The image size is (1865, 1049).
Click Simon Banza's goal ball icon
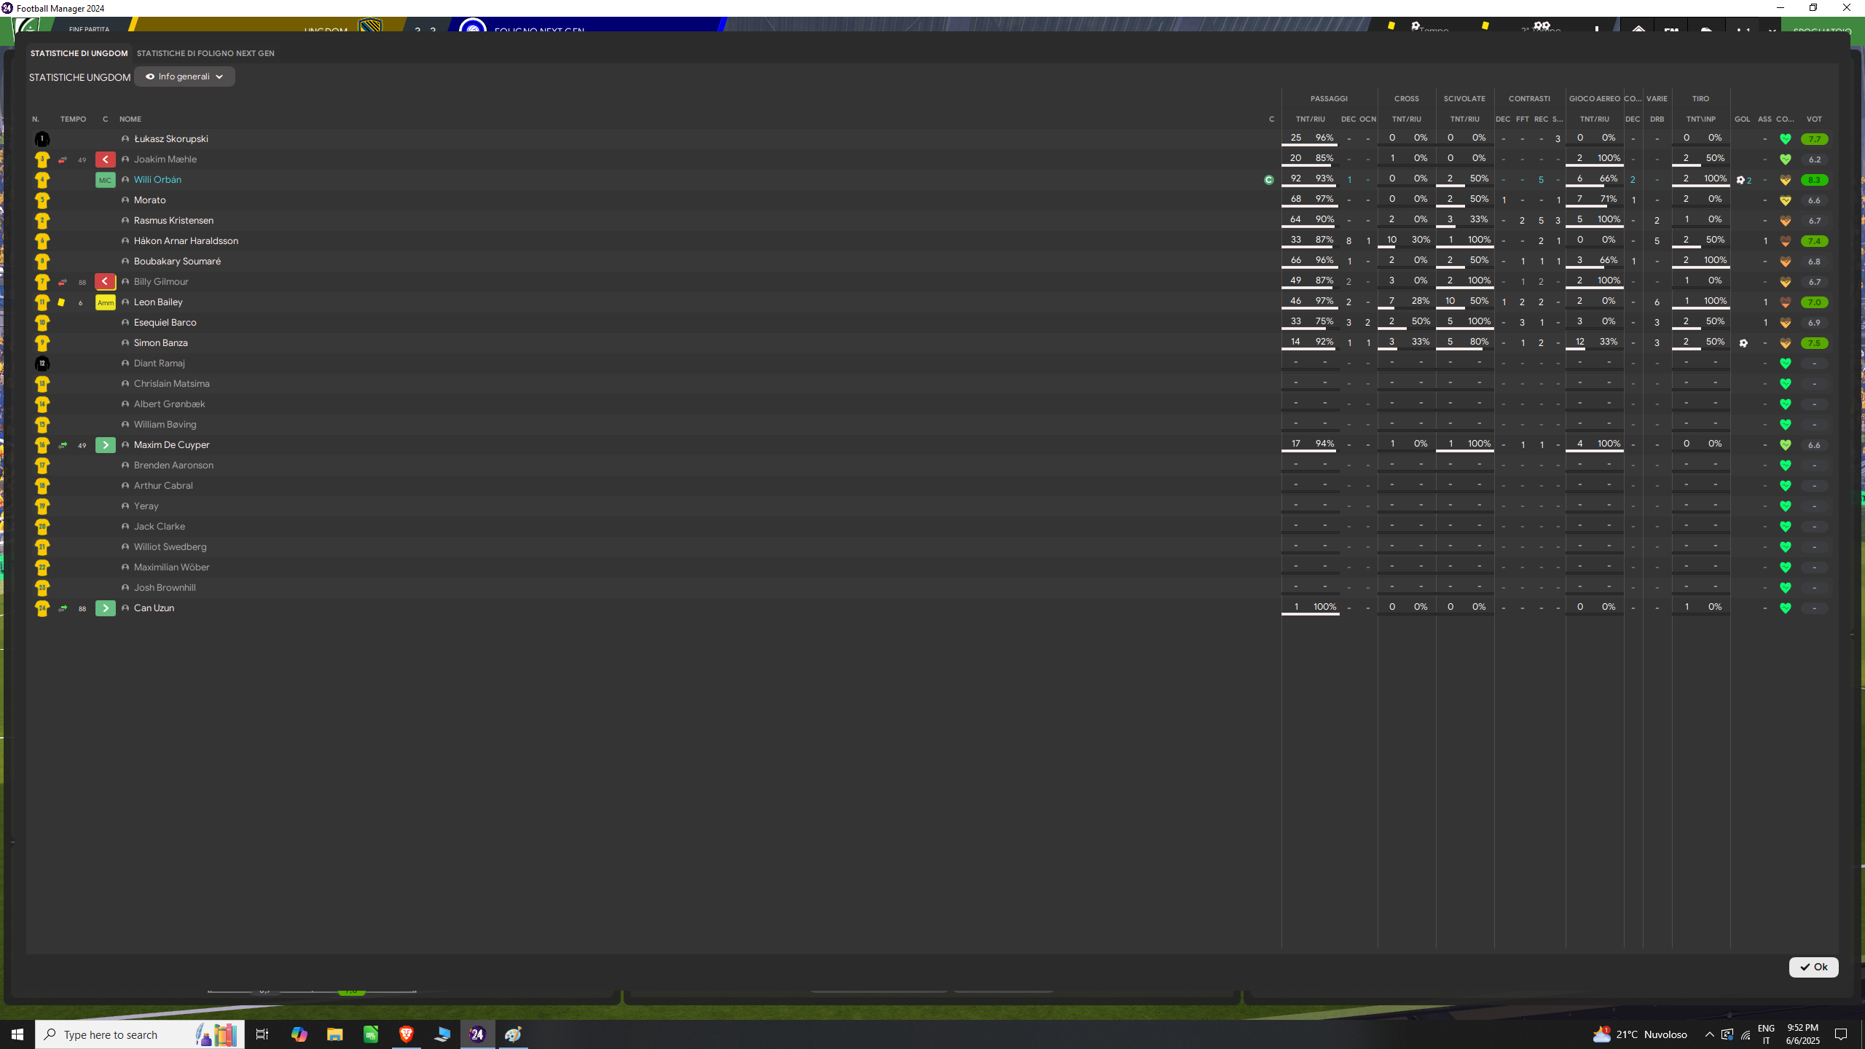(x=1743, y=343)
